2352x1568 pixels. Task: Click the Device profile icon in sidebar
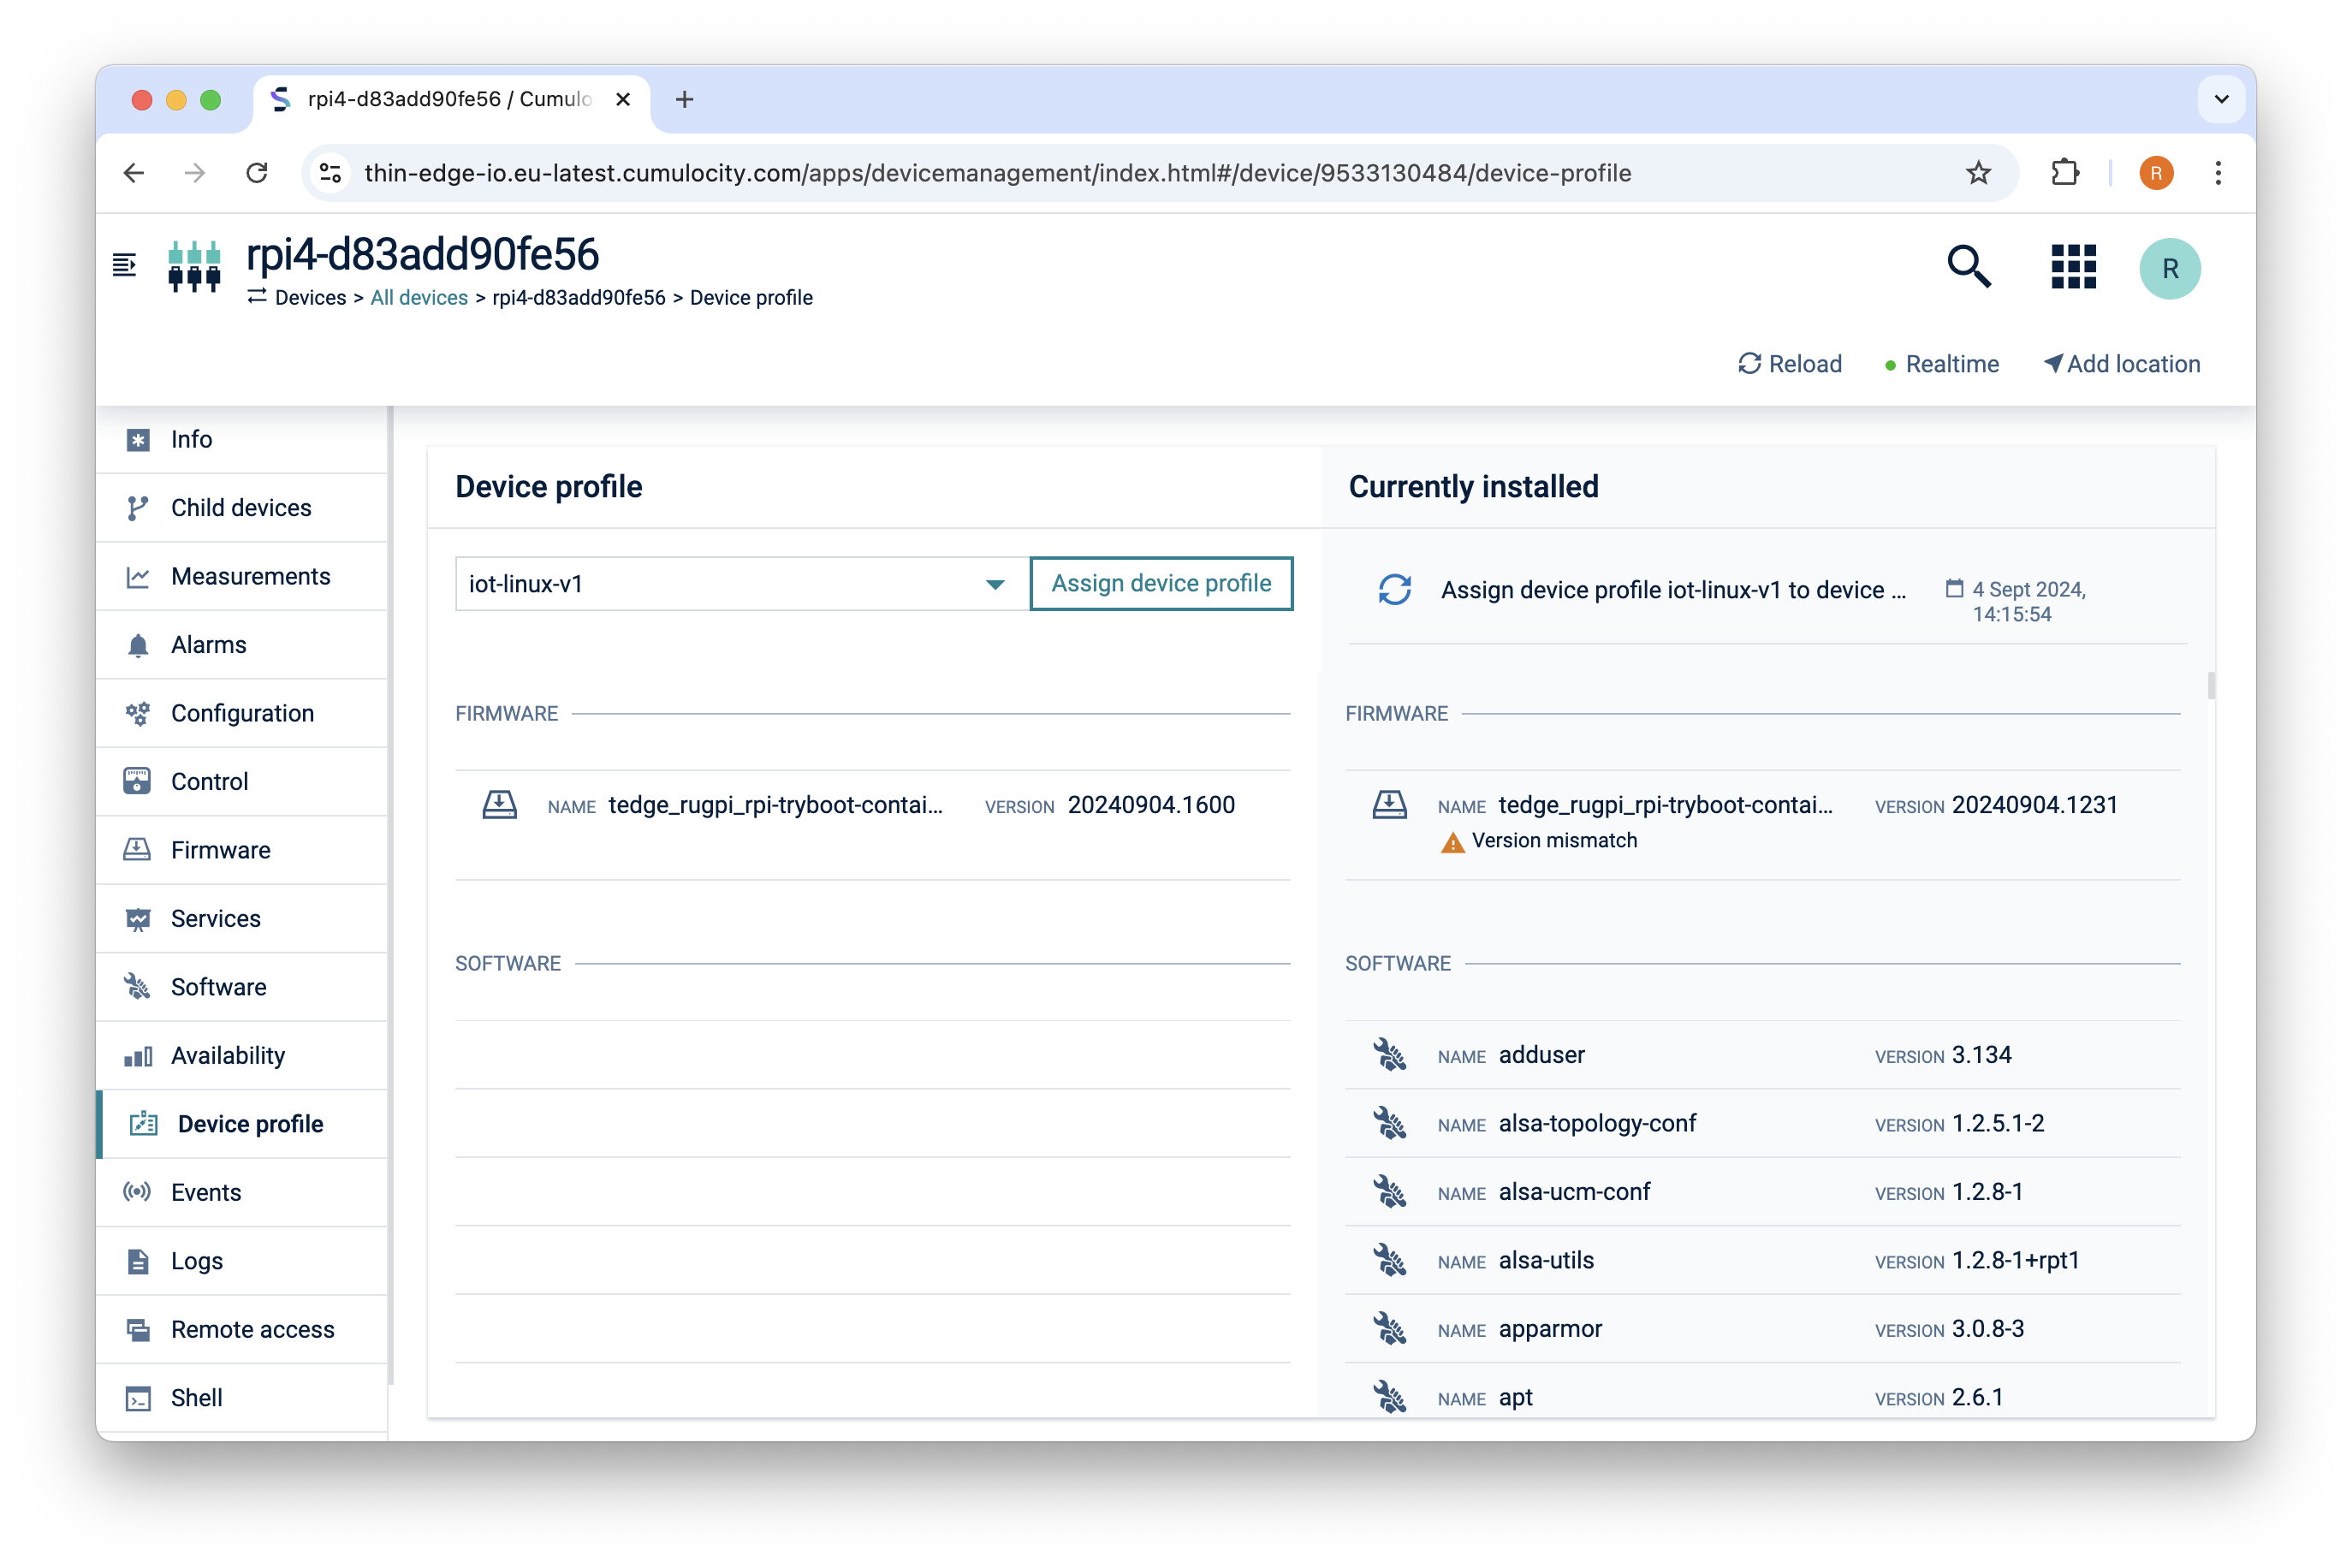point(140,1124)
